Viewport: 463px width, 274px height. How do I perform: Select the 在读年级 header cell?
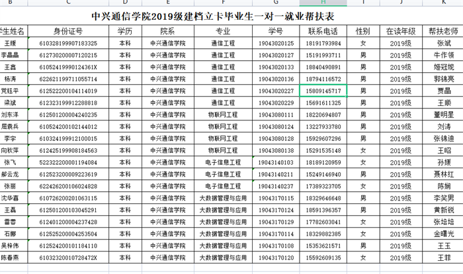[401, 31]
